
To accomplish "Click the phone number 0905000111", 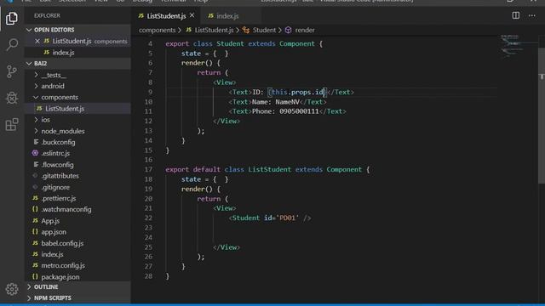I will (299, 111).
